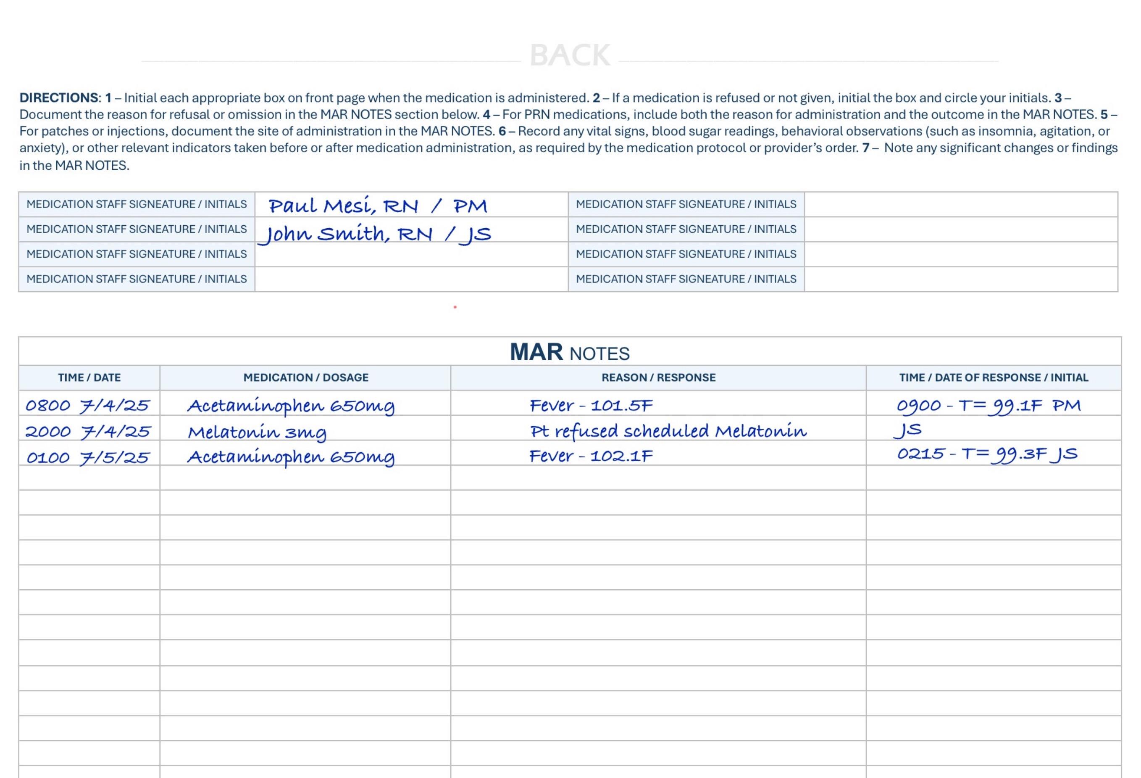The image size is (1141, 778).
Task: Click 'Melatonin 3mg' medication cell
Action: click(x=305, y=428)
